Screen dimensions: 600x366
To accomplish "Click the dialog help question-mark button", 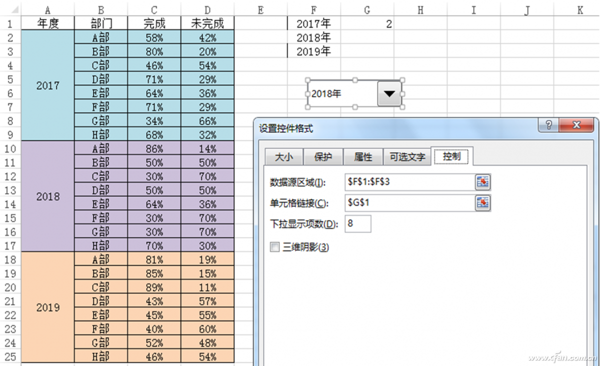I will [548, 125].
